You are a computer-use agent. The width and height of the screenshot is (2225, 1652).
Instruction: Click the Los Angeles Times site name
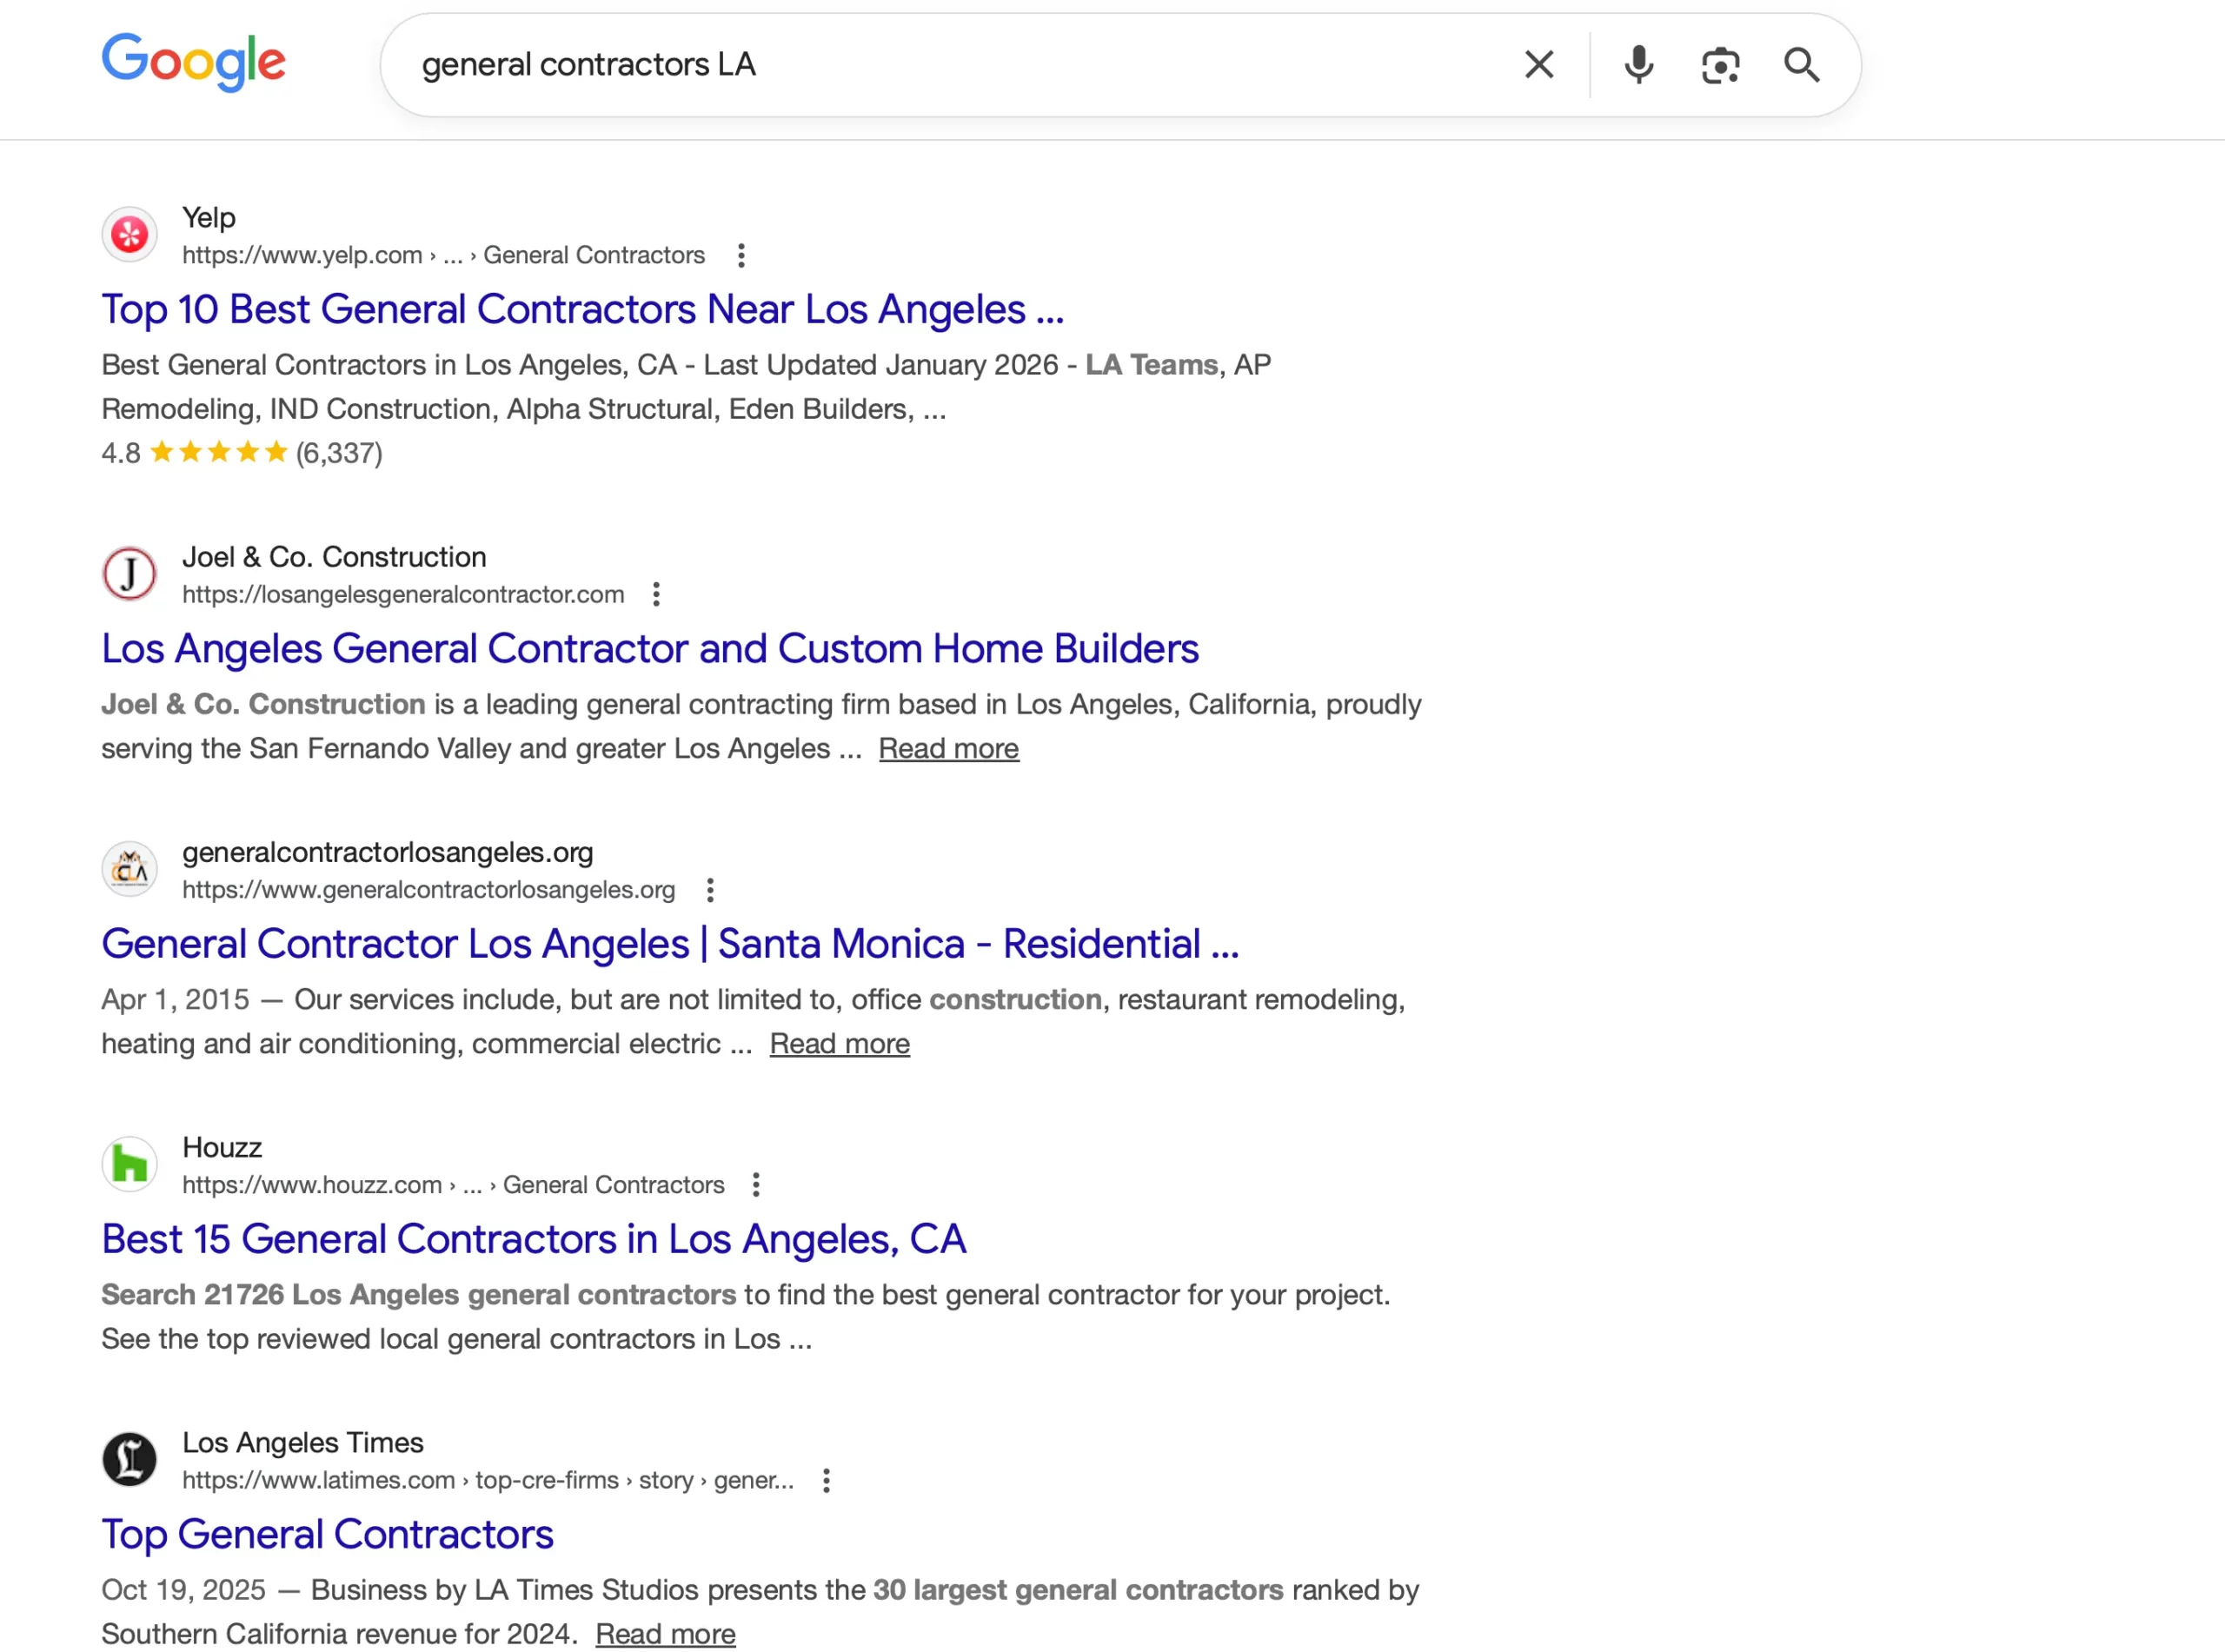click(303, 1443)
